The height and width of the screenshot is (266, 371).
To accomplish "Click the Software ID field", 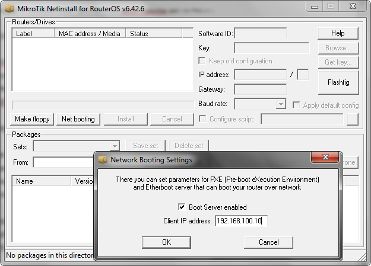I will point(260,33).
